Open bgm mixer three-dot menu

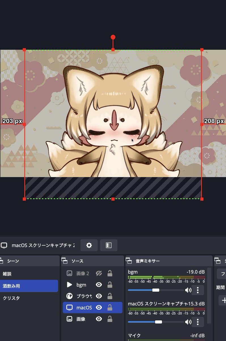click(x=198, y=290)
